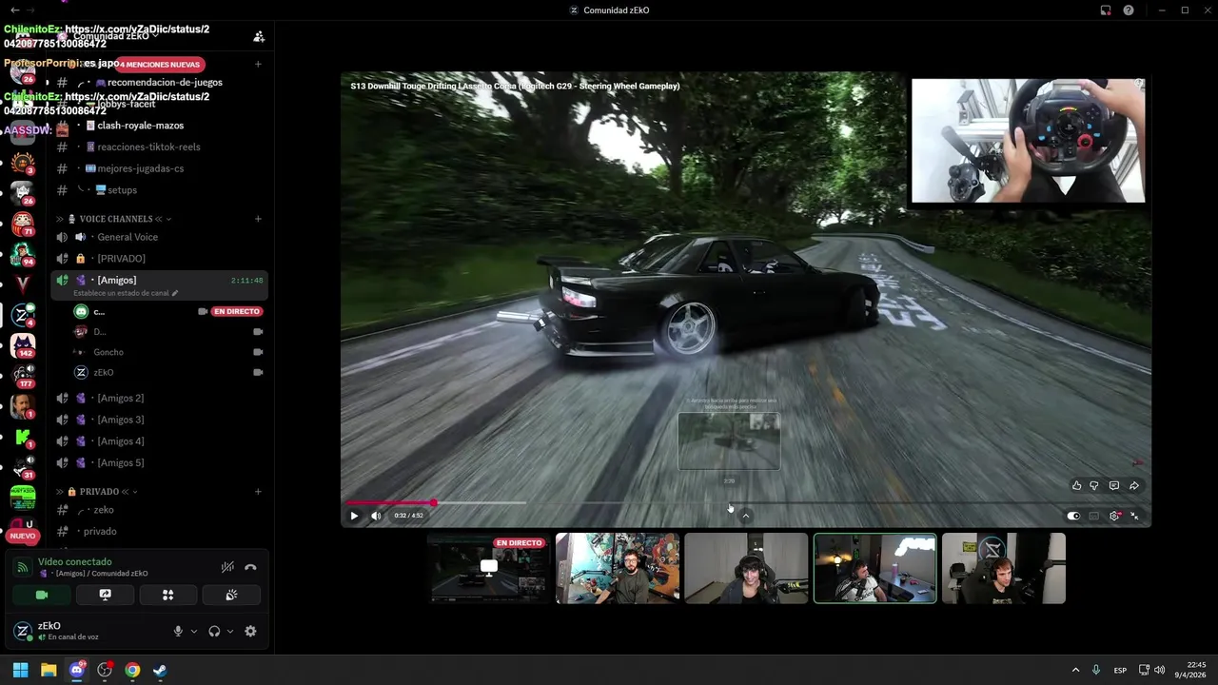The image size is (1218, 685).
Task: Dislike the video with thumbs down
Action: [1094, 485]
